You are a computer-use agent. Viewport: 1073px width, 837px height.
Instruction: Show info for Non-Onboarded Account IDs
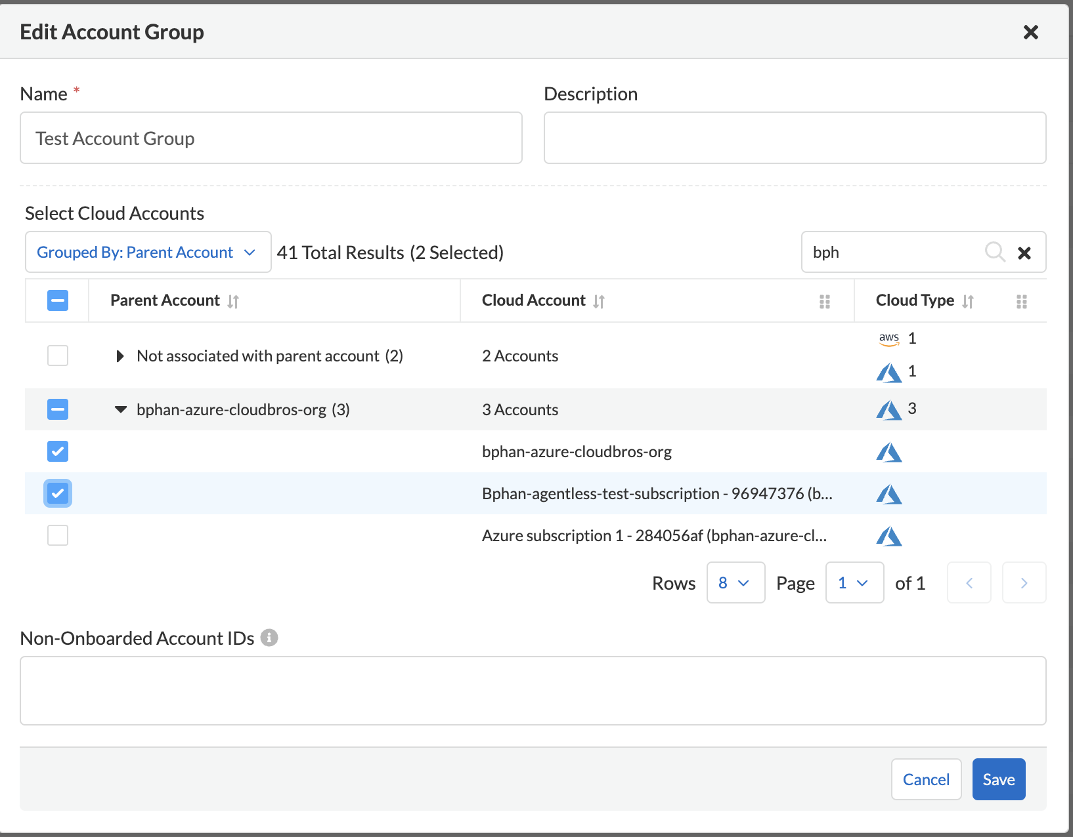pyautogui.click(x=269, y=638)
